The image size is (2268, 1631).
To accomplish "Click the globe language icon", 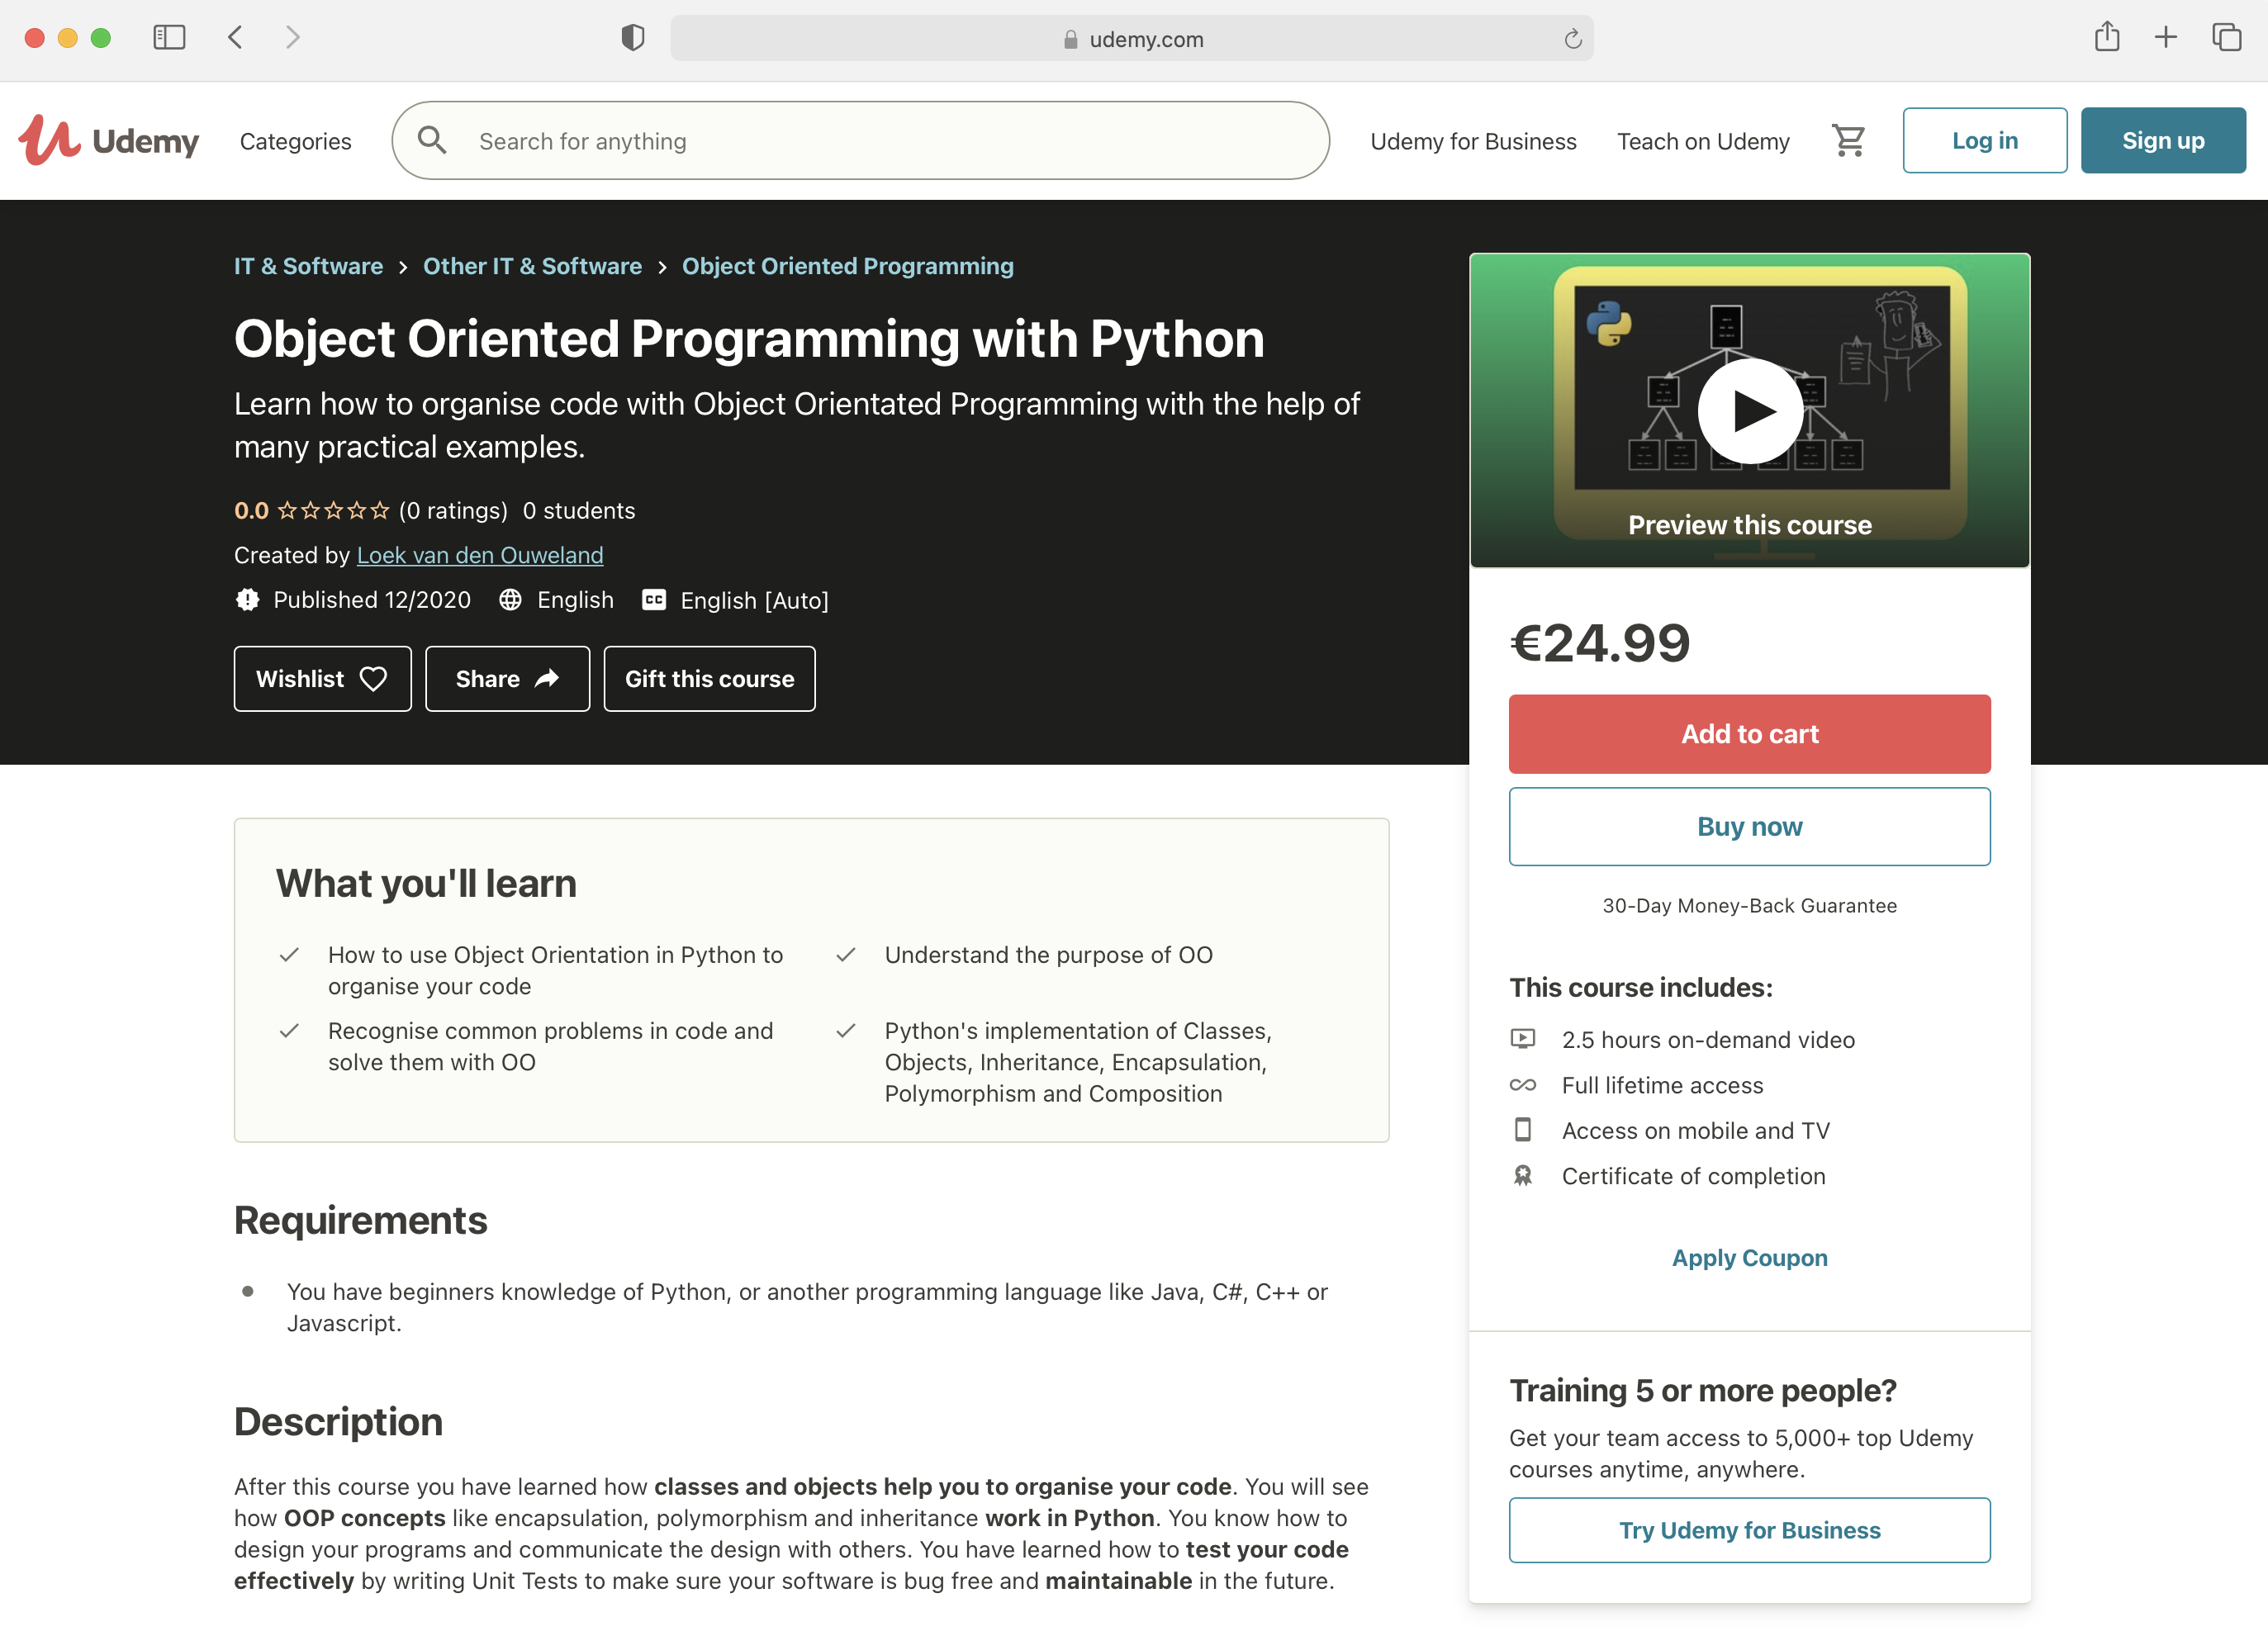I will click(x=510, y=600).
